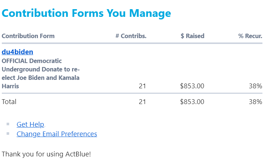Click the '$ Raised' column header

[x=192, y=36]
